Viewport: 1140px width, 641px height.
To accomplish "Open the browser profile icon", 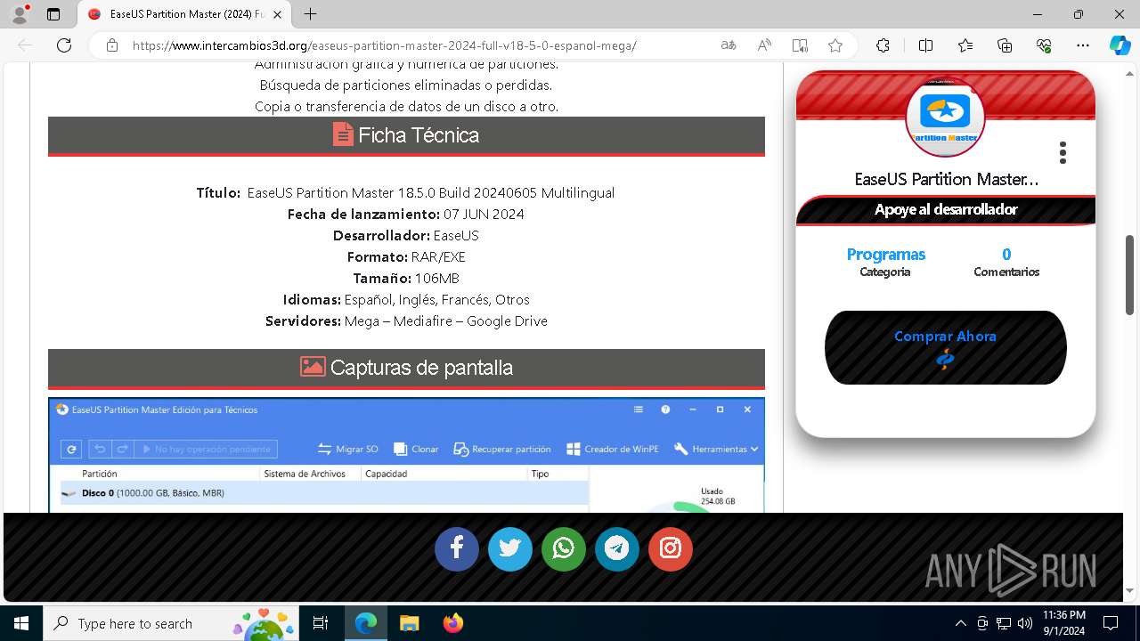I will (x=20, y=14).
